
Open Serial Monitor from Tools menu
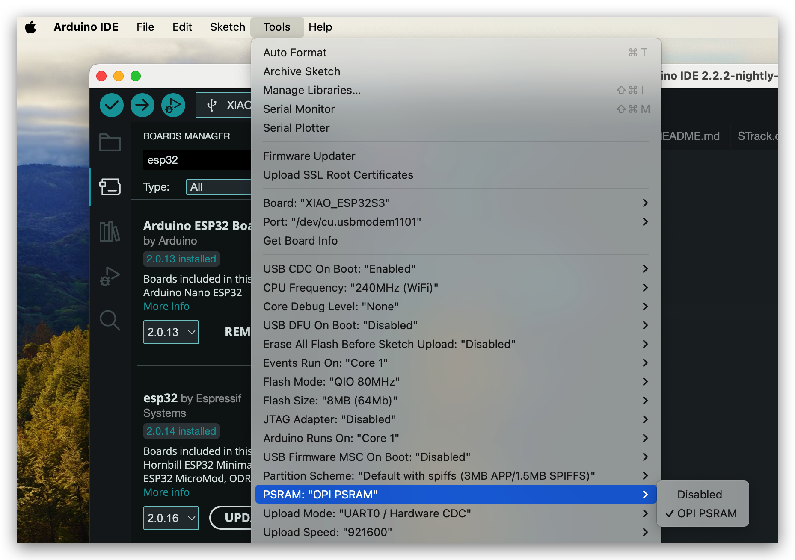pyautogui.click(x=456, y=109)
